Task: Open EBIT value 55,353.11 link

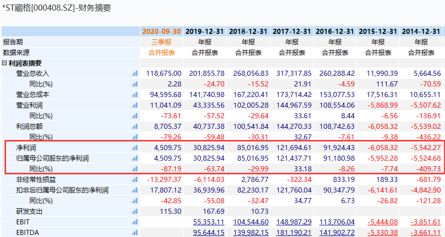Action: [209, 222]
